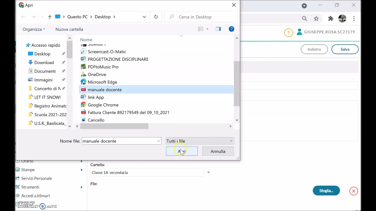Select the Microsoft Edge icon
Image resolution: width=376 pixels, height=211 pixels.
83,82
